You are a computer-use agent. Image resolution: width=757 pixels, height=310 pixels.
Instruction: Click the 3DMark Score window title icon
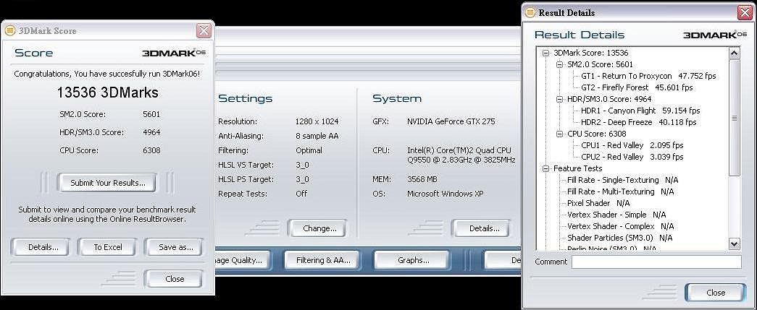[x=9, y=31]
